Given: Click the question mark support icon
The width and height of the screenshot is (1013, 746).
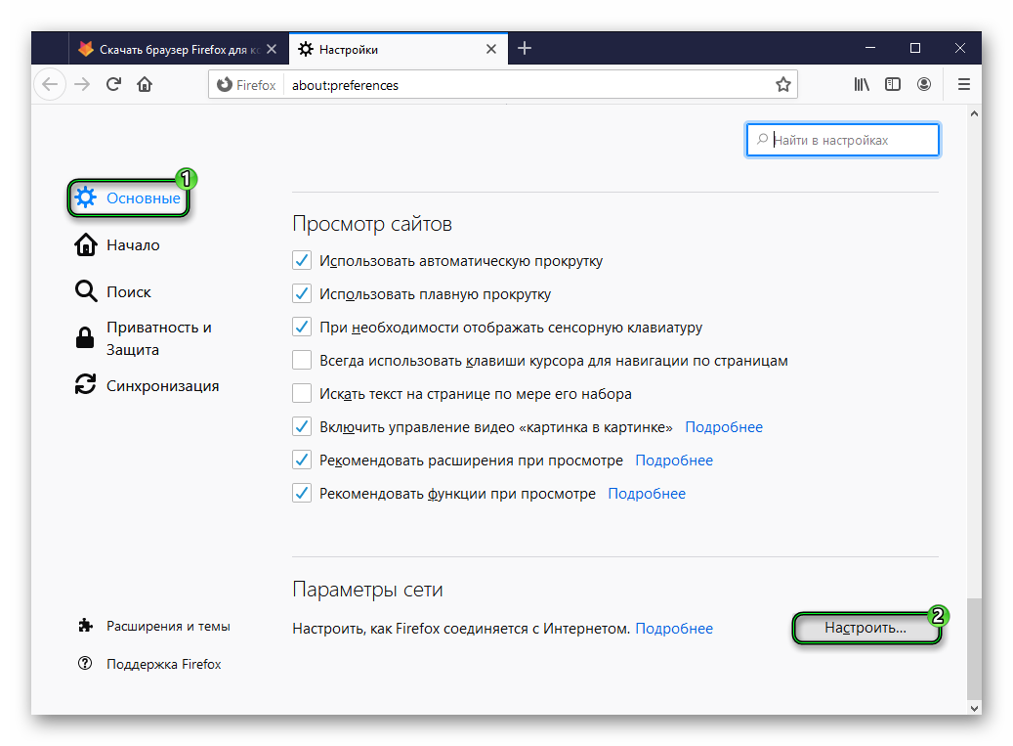Looking at the screenshot, I should pos(85,663).
